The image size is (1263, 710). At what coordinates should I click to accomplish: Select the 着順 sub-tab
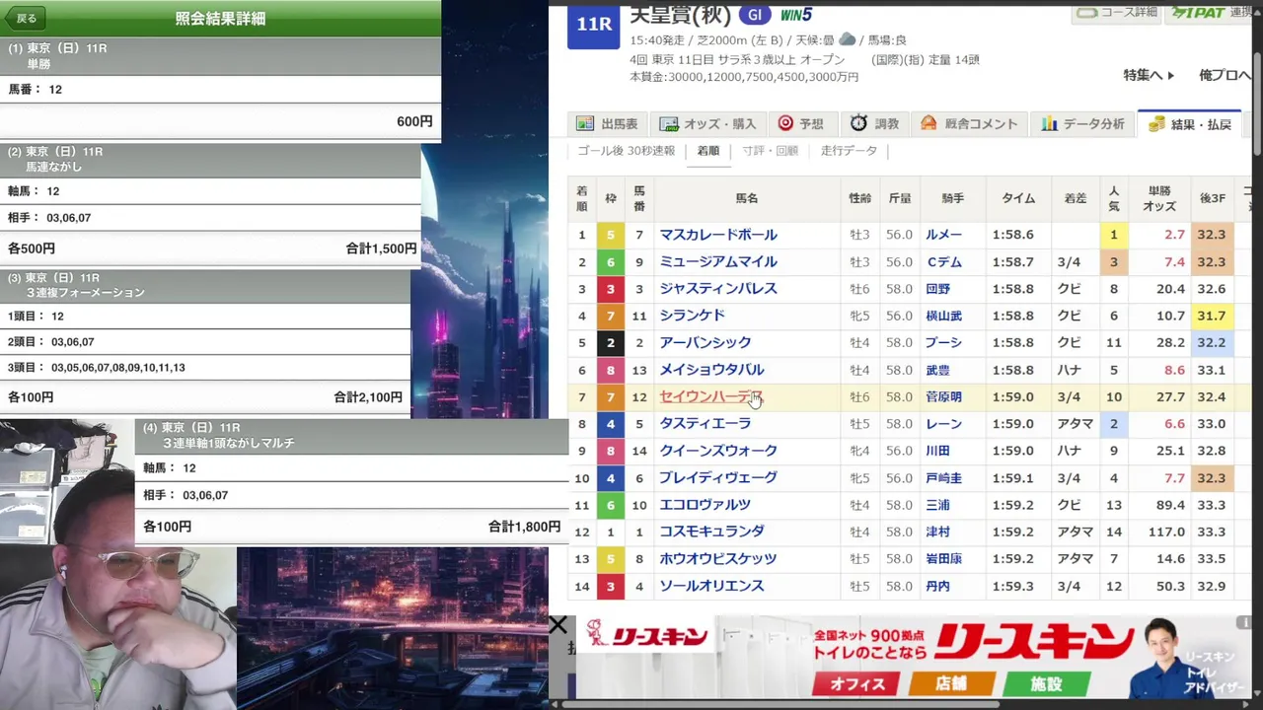coord(708,151)
